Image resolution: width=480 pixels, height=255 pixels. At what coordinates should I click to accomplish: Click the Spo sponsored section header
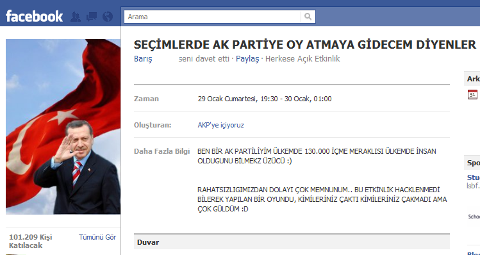coord(472,163)
